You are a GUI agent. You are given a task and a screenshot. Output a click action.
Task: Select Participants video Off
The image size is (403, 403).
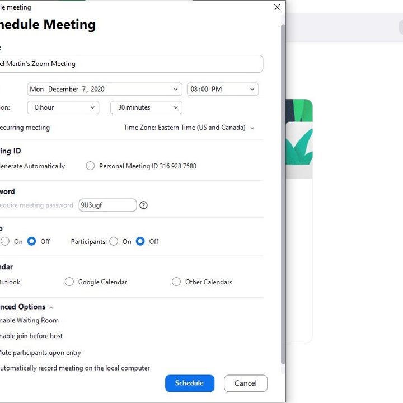(x=140, y=241)
